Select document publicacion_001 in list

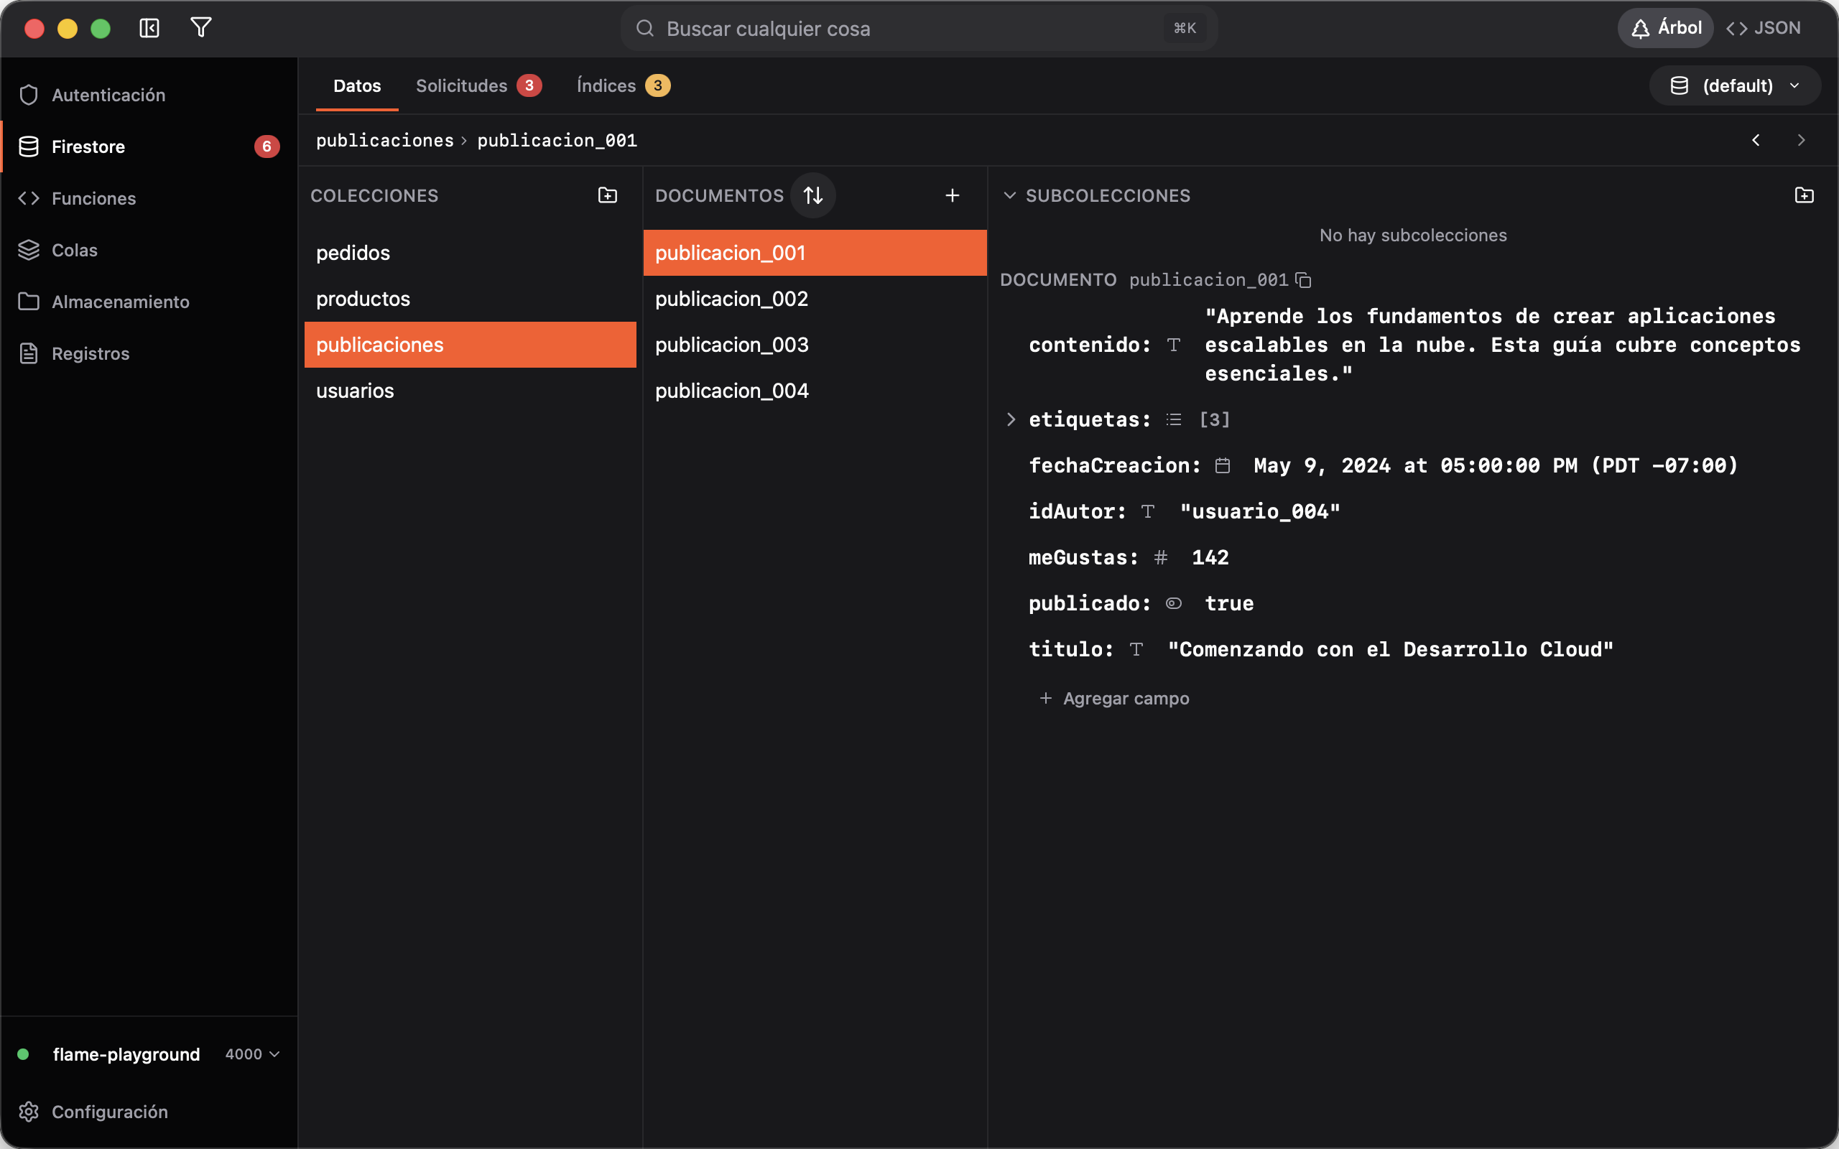click(815, 253)
